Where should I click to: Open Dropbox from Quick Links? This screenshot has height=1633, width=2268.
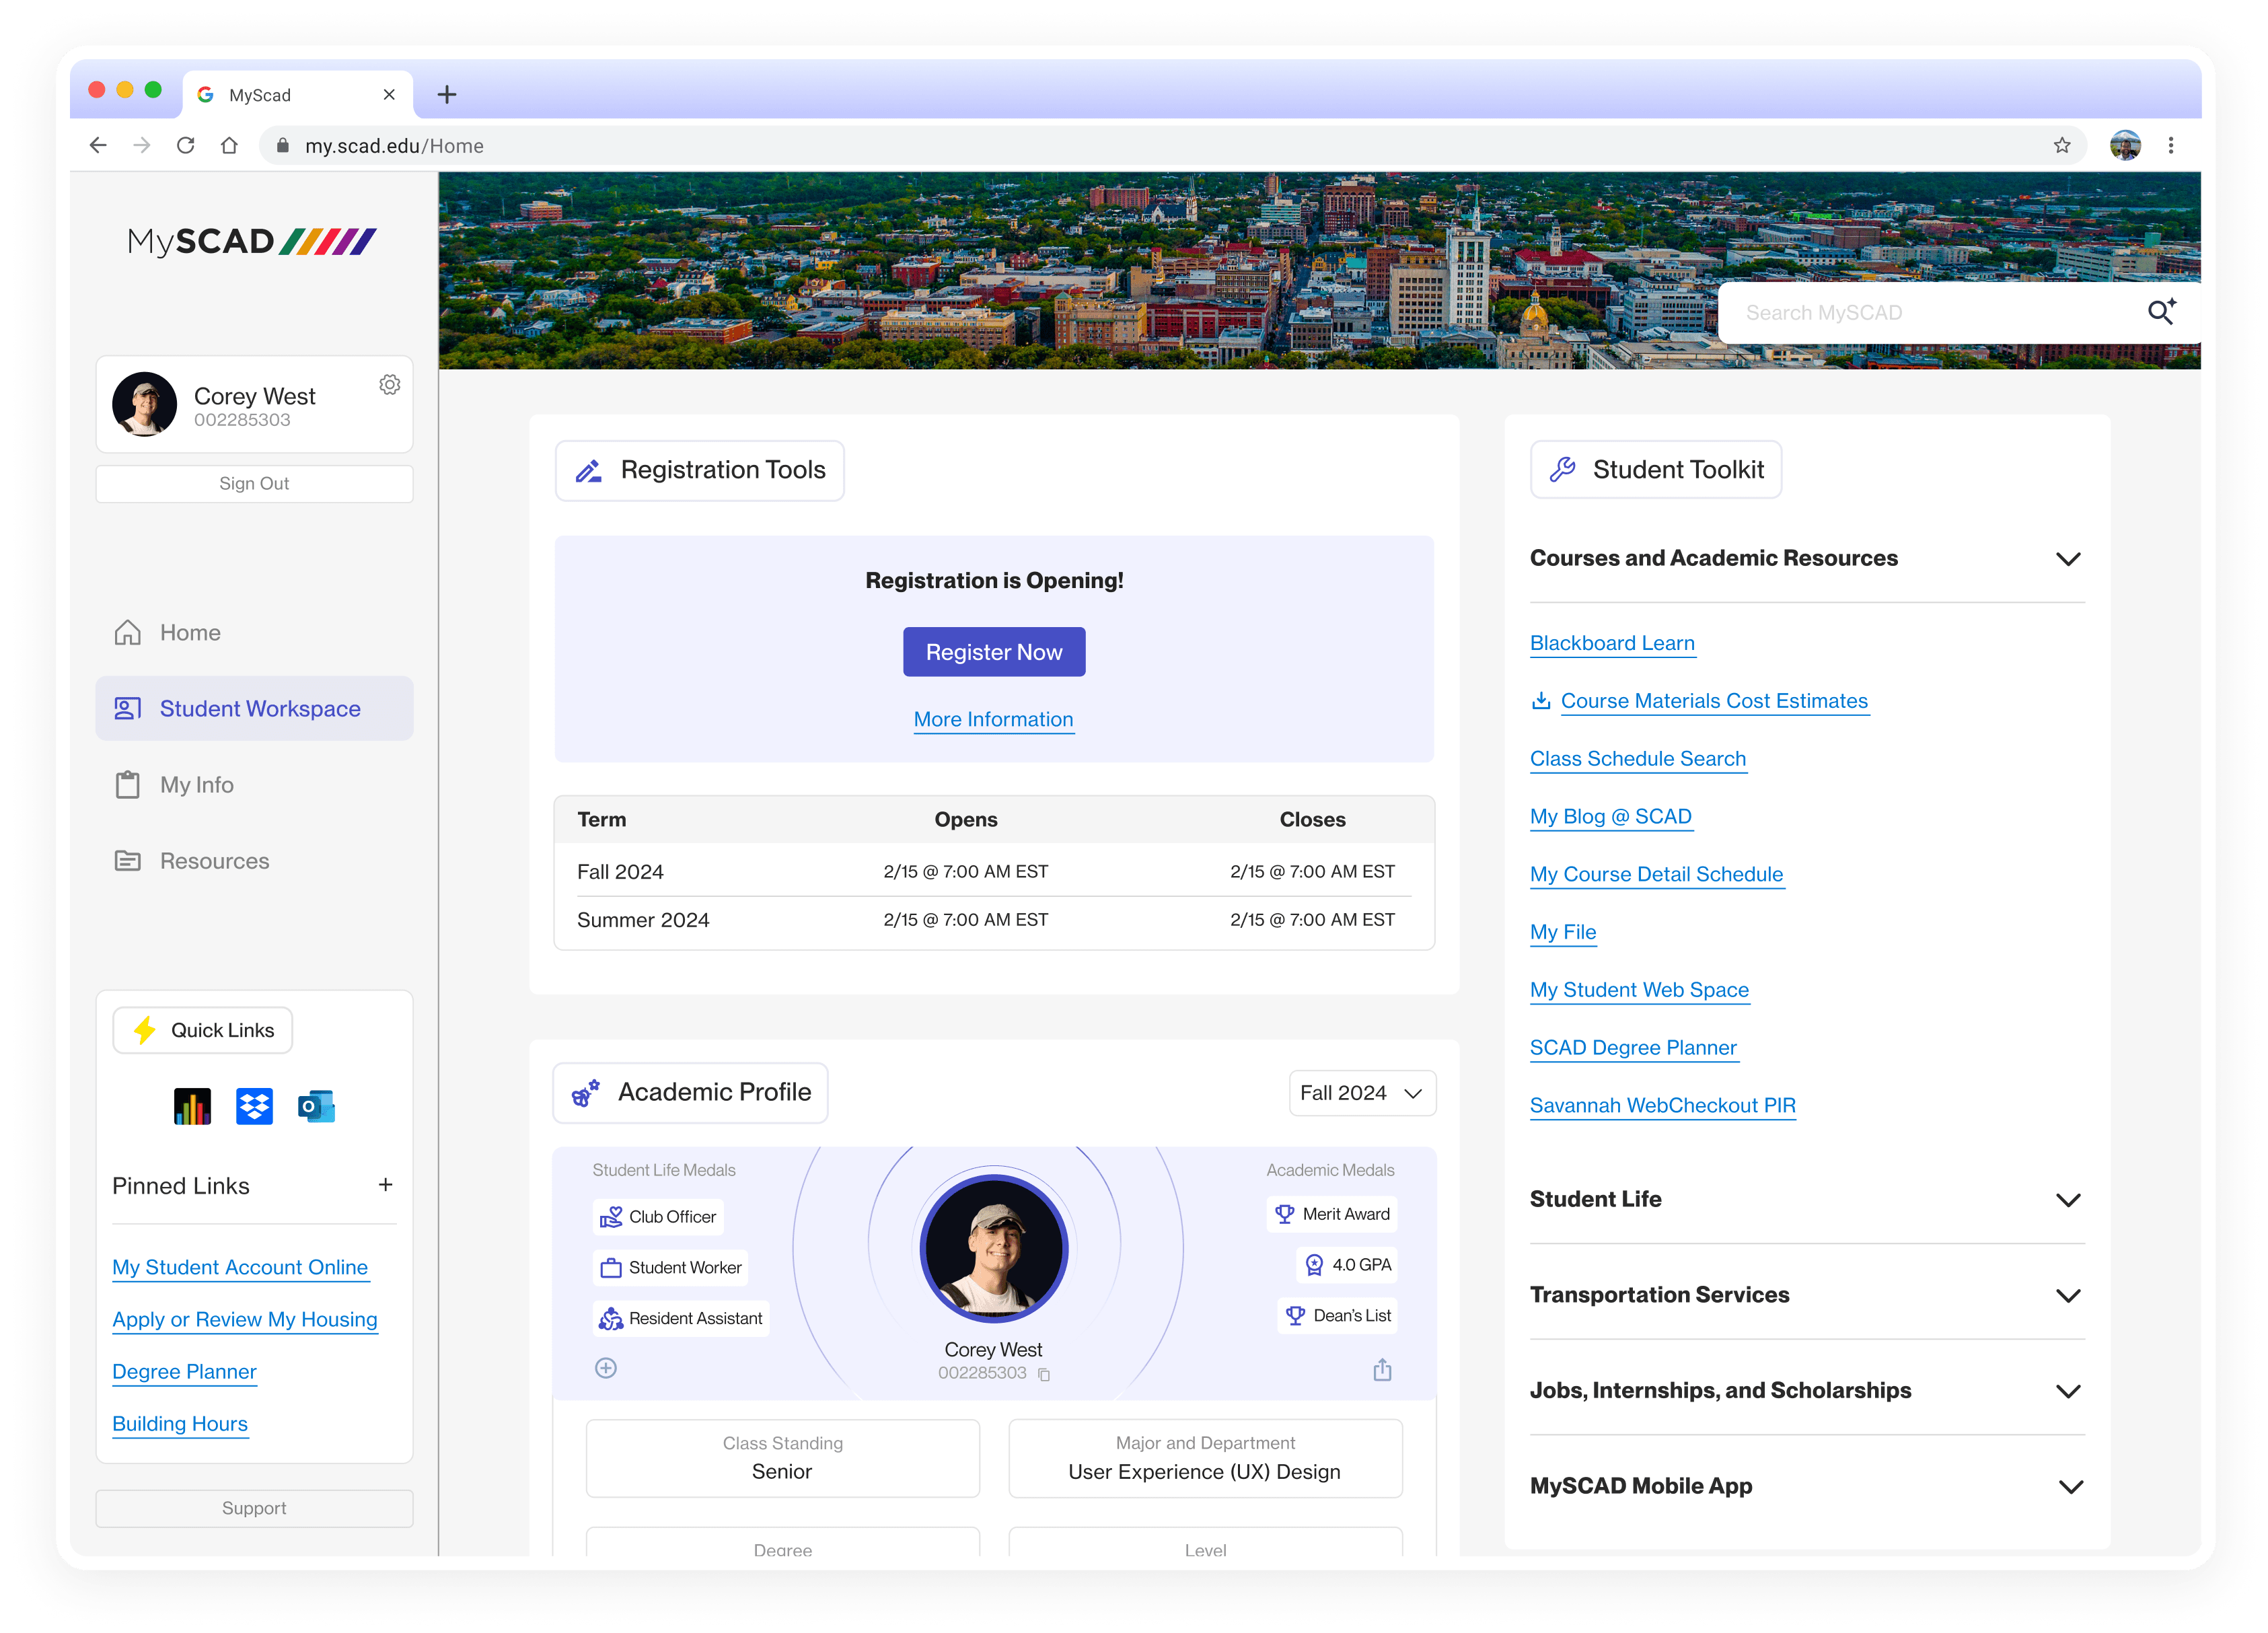pos(254,1106)
